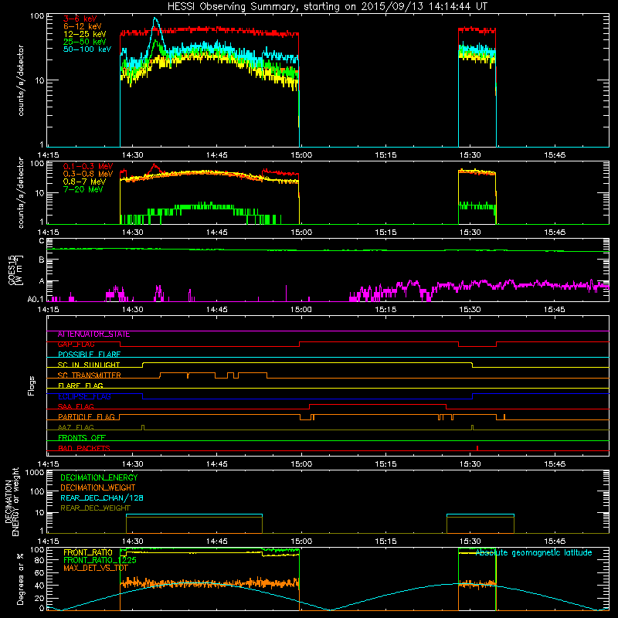Select the AAZ_FLAG label
This screenshot has height=618, width=618.
point(76,427)
